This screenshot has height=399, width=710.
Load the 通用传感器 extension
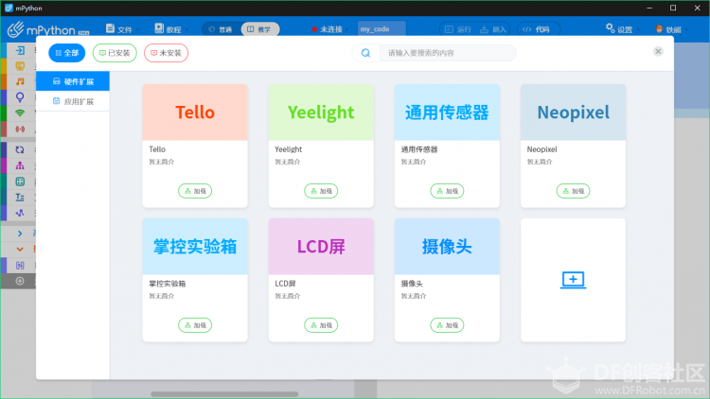pos(447,191)
